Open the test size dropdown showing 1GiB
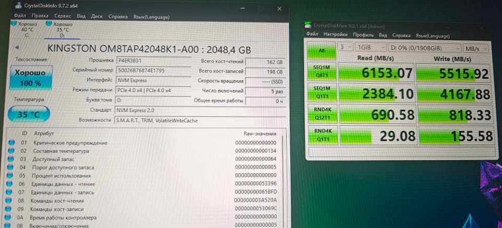The height and width of the screenshot is (228, 502). 371,47
